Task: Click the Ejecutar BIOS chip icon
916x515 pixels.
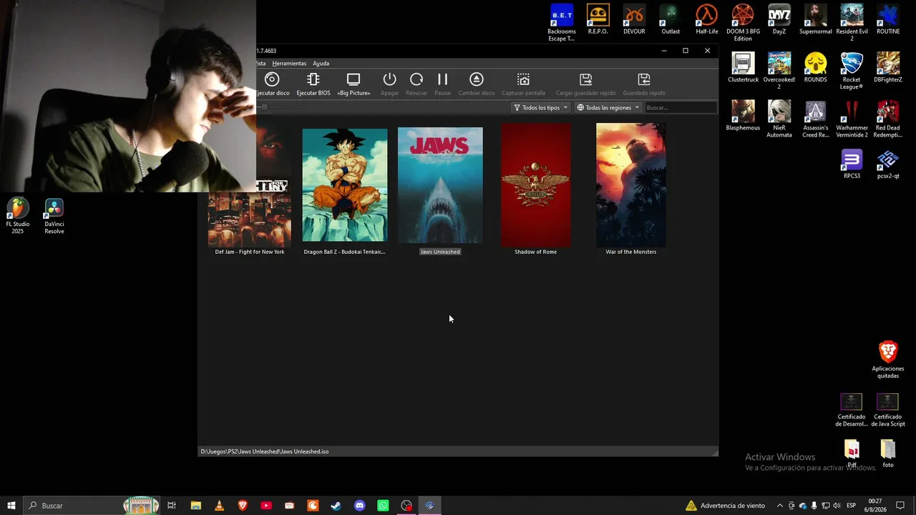Action: coord(313,79)
